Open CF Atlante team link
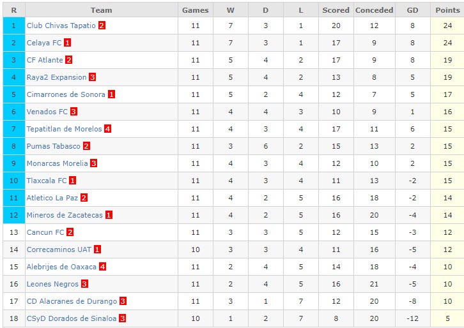Viewport: 464px width, 328px height. click(x=45, y=60)
